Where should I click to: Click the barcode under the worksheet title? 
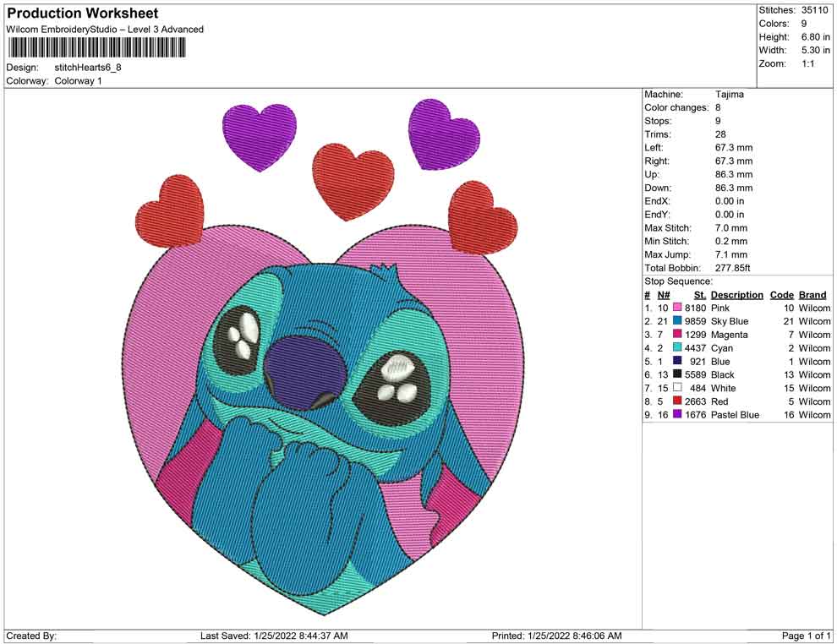pos(96,48)
